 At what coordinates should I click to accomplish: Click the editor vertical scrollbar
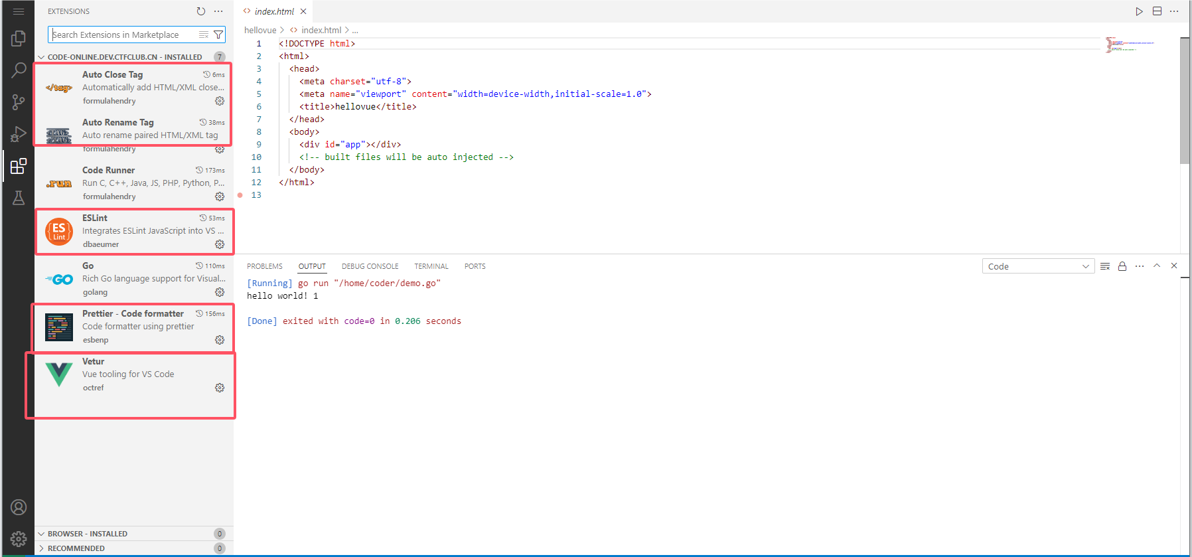1185,100
